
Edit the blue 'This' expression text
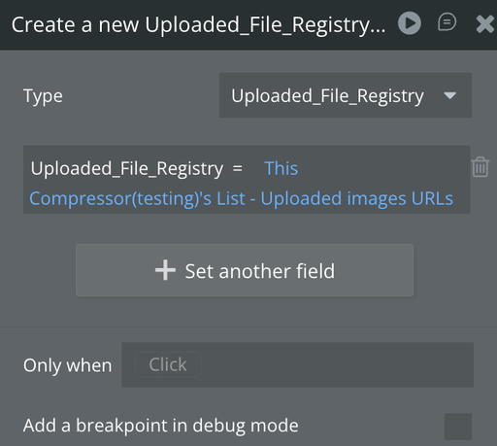(282, 168)
